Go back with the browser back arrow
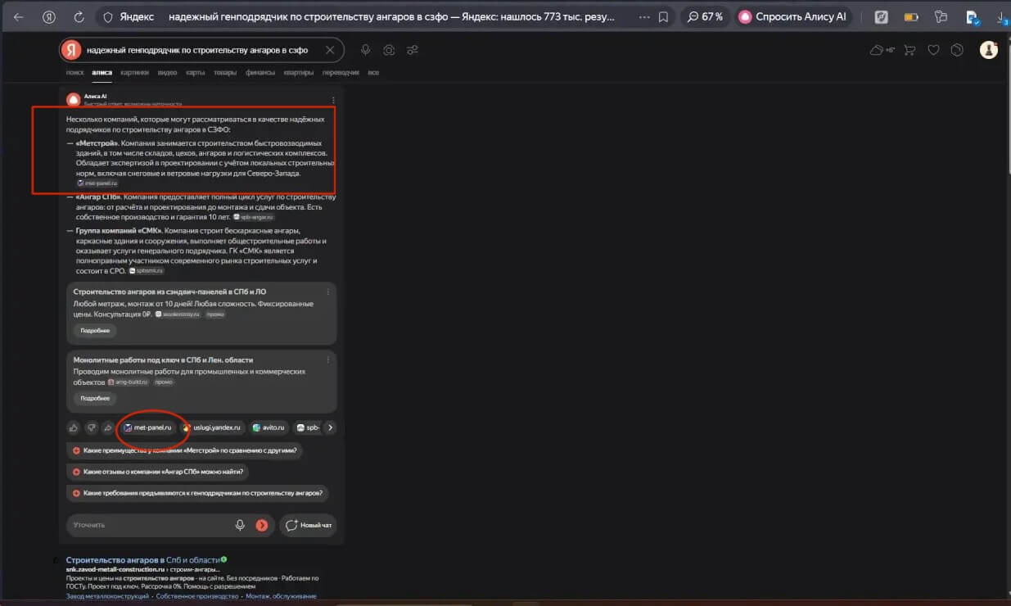The height and width of the screenshot is (606, 1011). tap(18, 16)
